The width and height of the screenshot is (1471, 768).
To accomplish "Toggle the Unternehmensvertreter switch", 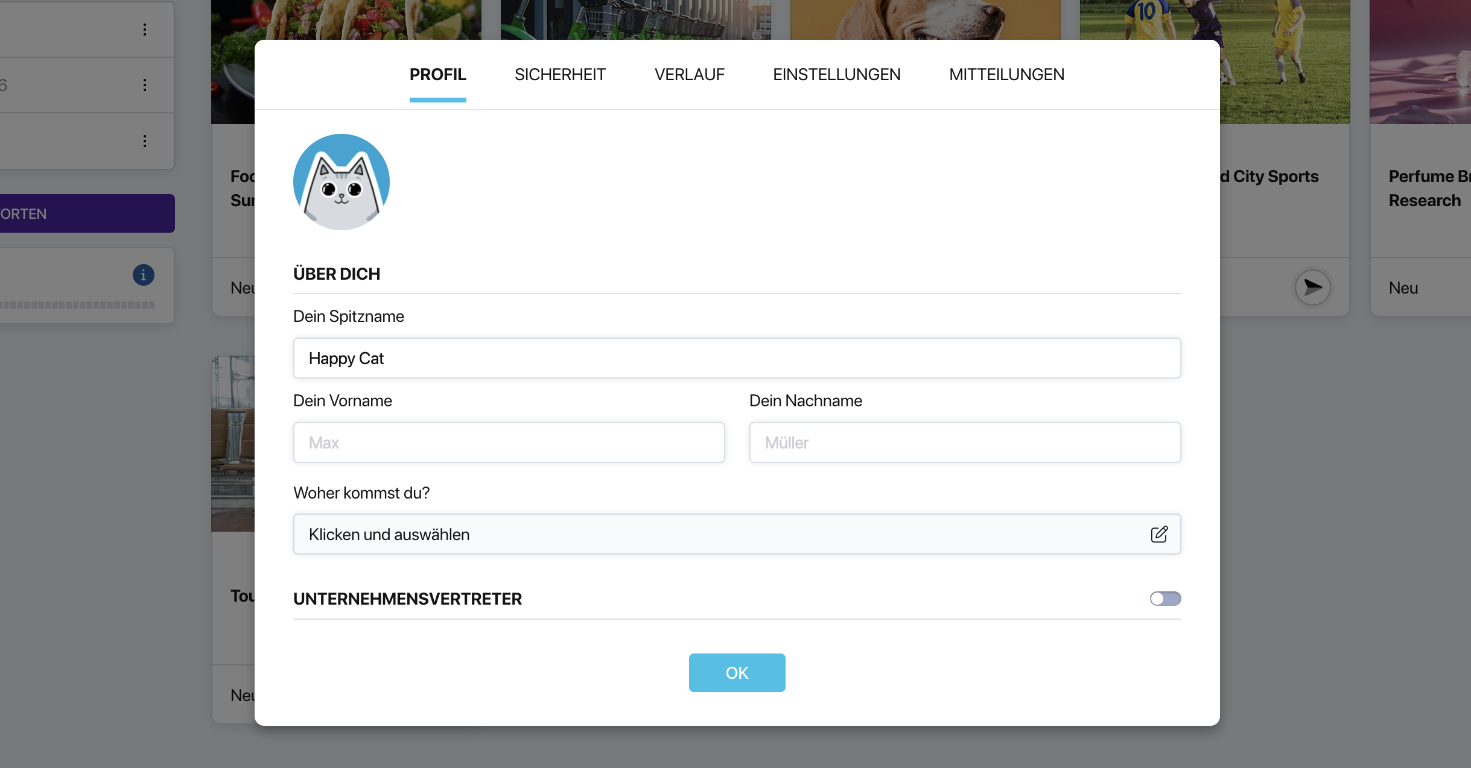I will tap(1165, 599).
